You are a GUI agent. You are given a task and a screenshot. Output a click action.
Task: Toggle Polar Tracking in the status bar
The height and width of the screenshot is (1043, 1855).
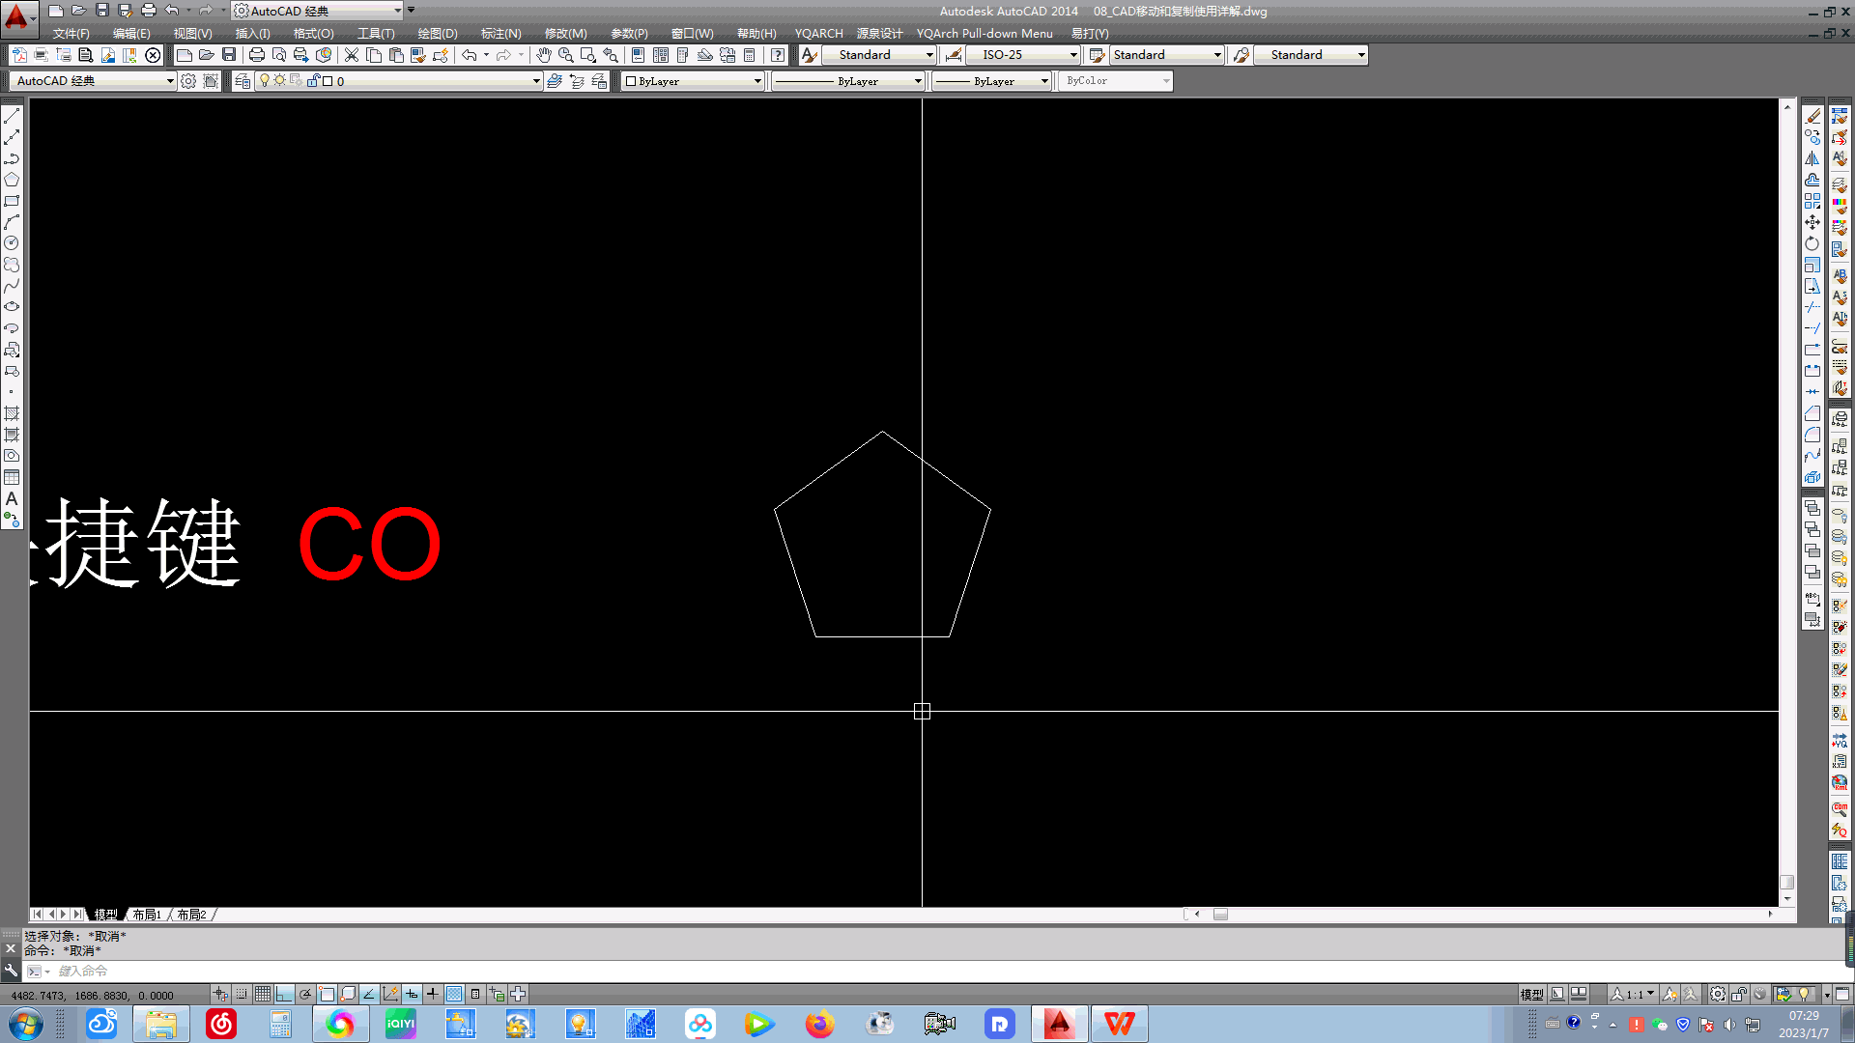pos(305,994)
